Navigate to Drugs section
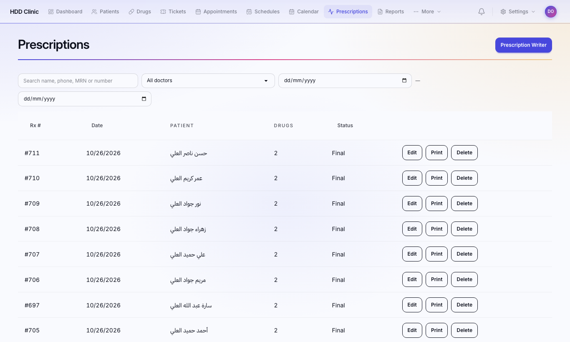 [140, 12]
